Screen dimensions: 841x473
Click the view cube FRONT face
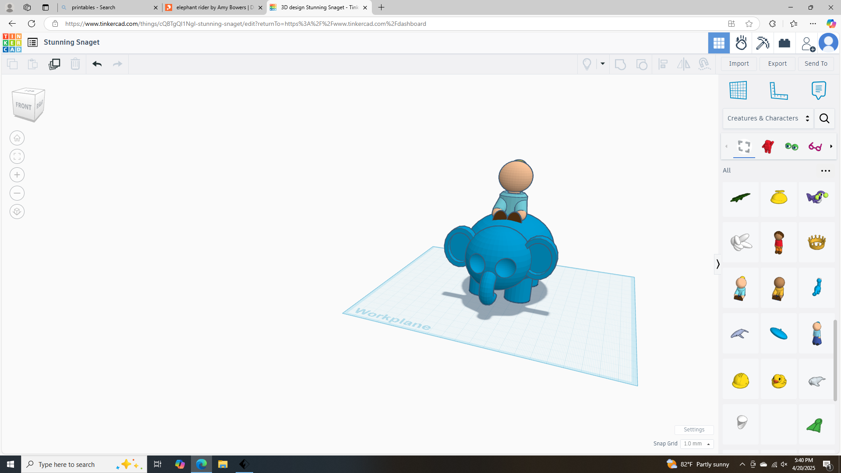click(x=23, y=106)
